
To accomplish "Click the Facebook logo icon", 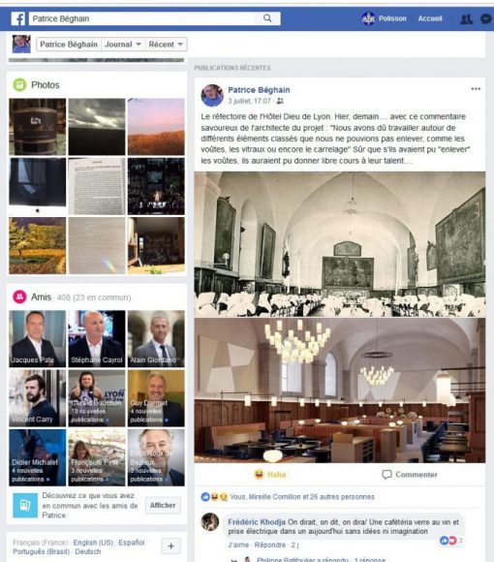I will tap(17, 18).
